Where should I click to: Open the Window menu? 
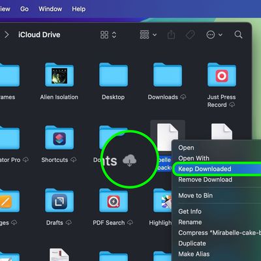[x=50, y=9]
